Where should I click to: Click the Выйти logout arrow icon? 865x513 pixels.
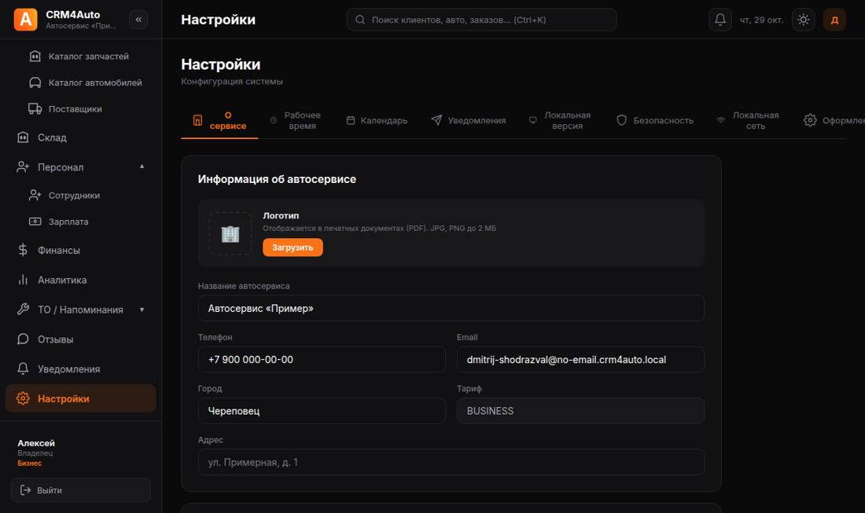[x=25, y=490]
